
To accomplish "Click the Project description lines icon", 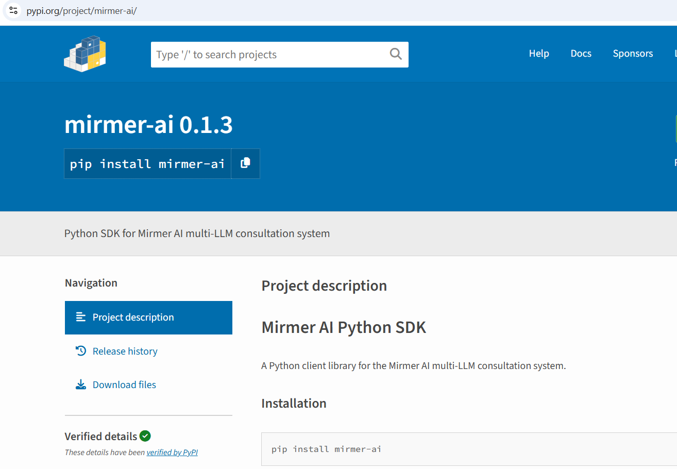I will (81, 317).
